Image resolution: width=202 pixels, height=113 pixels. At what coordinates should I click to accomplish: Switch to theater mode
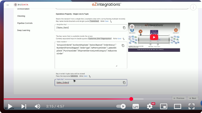pos(178,106)
